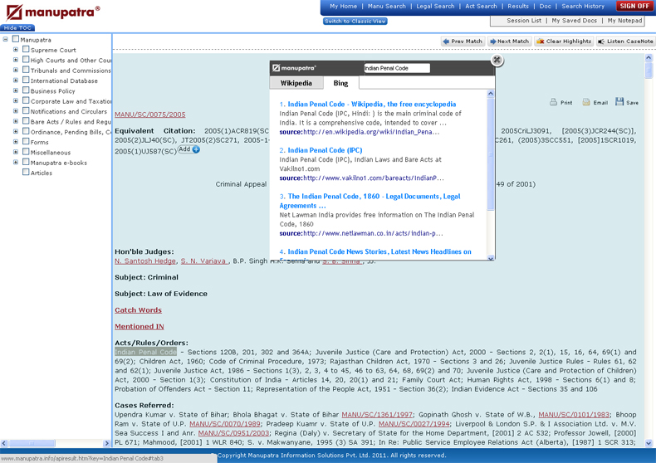
Task: Collapse the Manupatra root tree node
Action: pyautogui.click(x=6, y=39)
